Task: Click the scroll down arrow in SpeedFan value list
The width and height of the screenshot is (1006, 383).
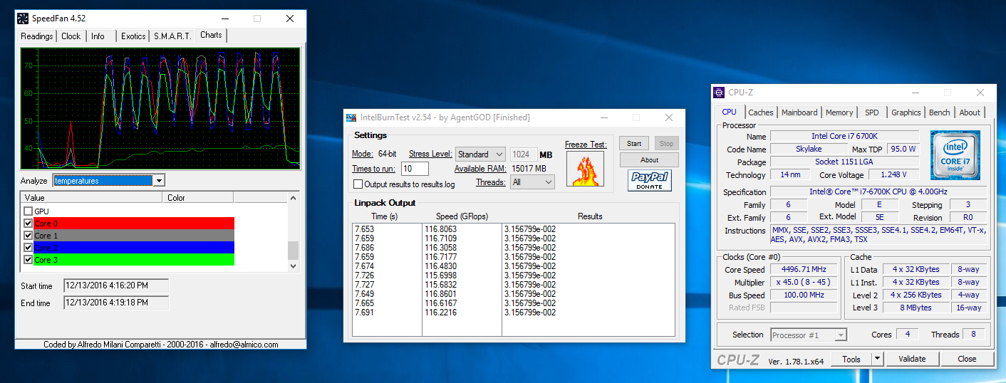Action: (x=293, y=266)
